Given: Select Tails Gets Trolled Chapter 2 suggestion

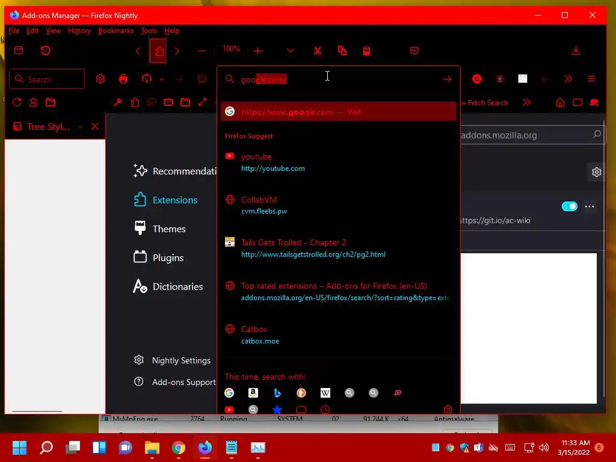Looking at the screenshot, I should [338, 248].
